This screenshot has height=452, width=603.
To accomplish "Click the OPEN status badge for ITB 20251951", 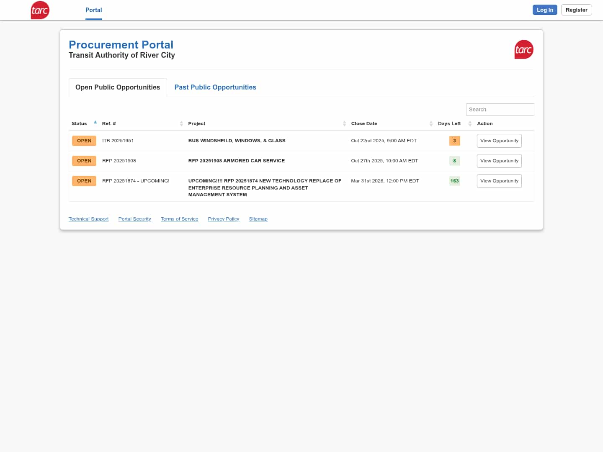I will pyautogui.click(x=84, y=141).
